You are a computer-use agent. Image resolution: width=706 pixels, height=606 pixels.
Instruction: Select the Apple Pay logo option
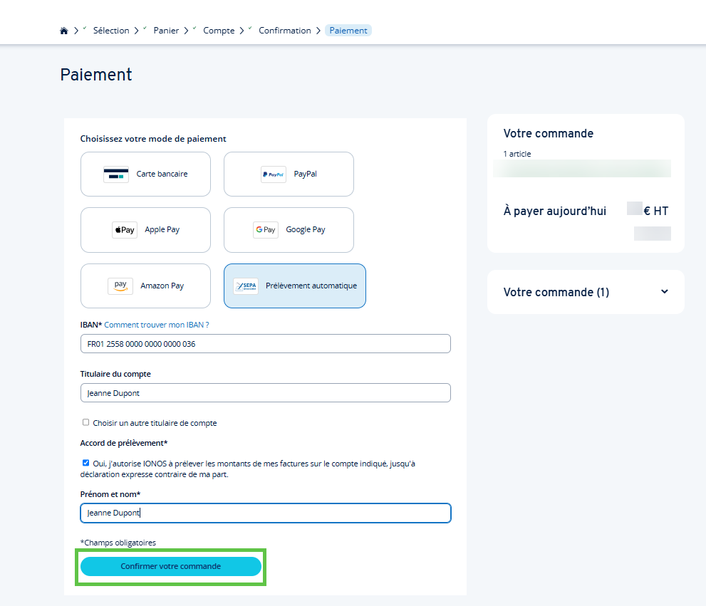[x=125, y=230]
